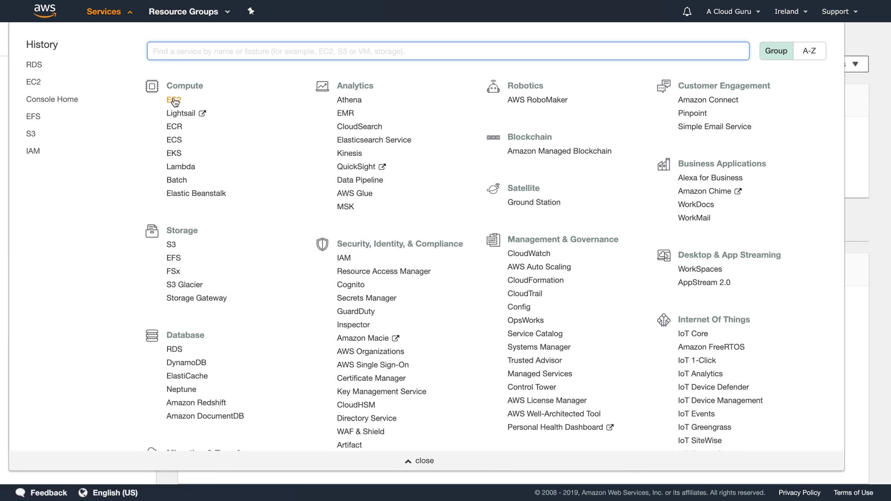Open the A Cloud Guru account menu

pos(733,12)
